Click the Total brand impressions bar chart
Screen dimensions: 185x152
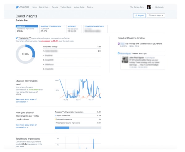(x=78, y=143)
